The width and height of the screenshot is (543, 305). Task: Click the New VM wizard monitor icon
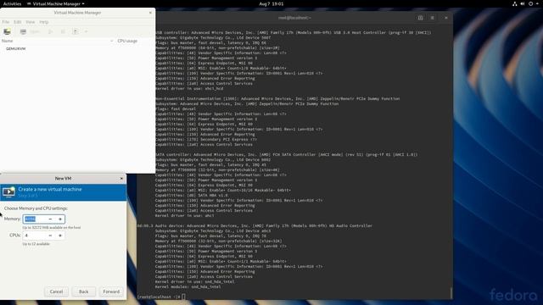pyautogui.click(x=8, y=192)
